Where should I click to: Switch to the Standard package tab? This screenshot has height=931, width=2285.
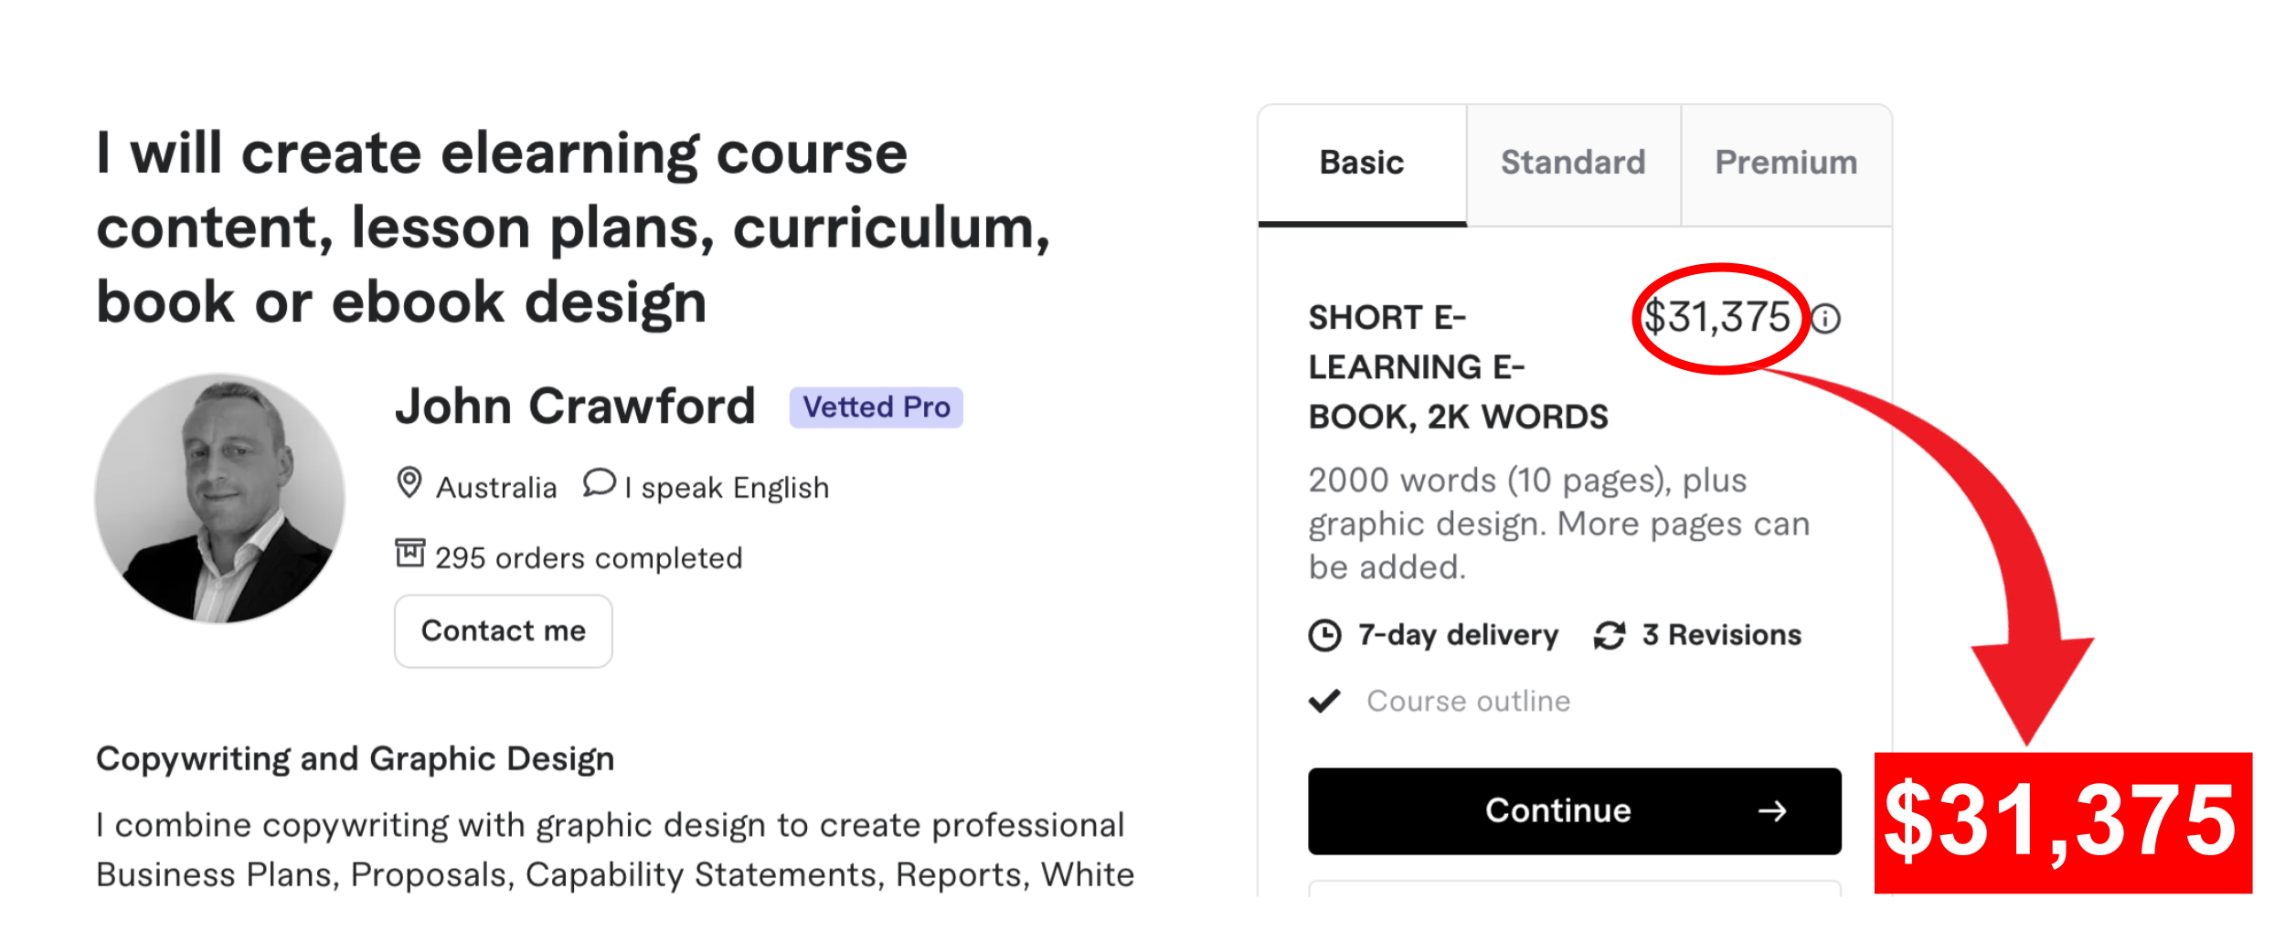[x=1573, y=164]
